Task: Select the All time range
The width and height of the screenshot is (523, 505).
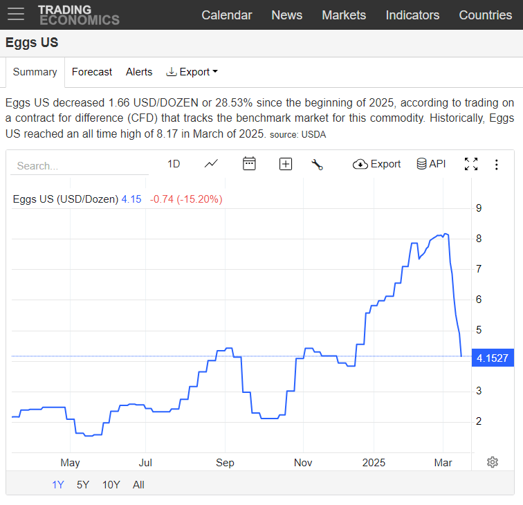Action: 138,485
